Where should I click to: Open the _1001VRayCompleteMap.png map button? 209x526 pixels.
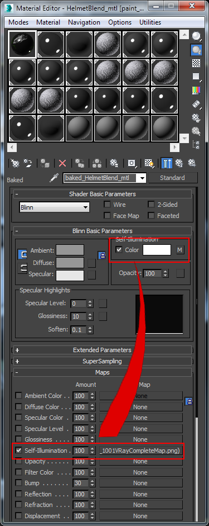pos(141,451)
